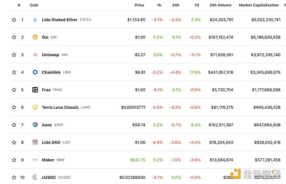
Task: Click the Lido Staked Ether coin icon
Action: [x=35, y=20]
